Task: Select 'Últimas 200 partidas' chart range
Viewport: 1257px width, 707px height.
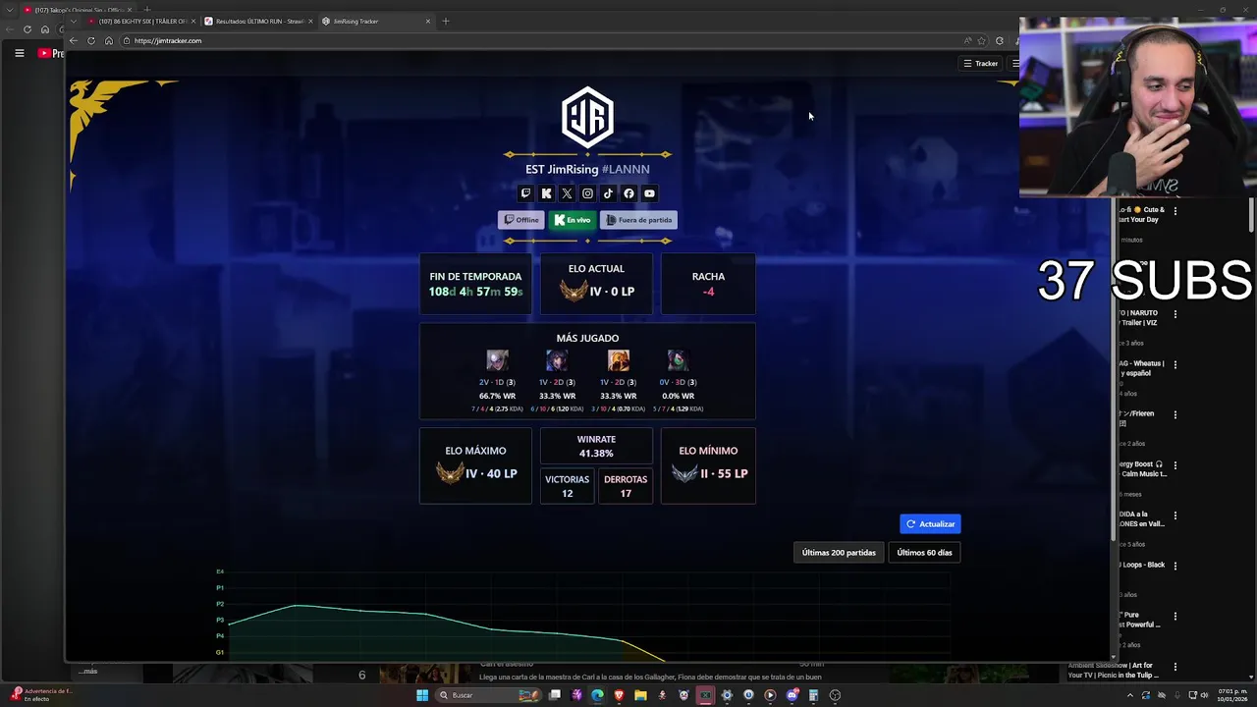Action: (x=839, y=552)
